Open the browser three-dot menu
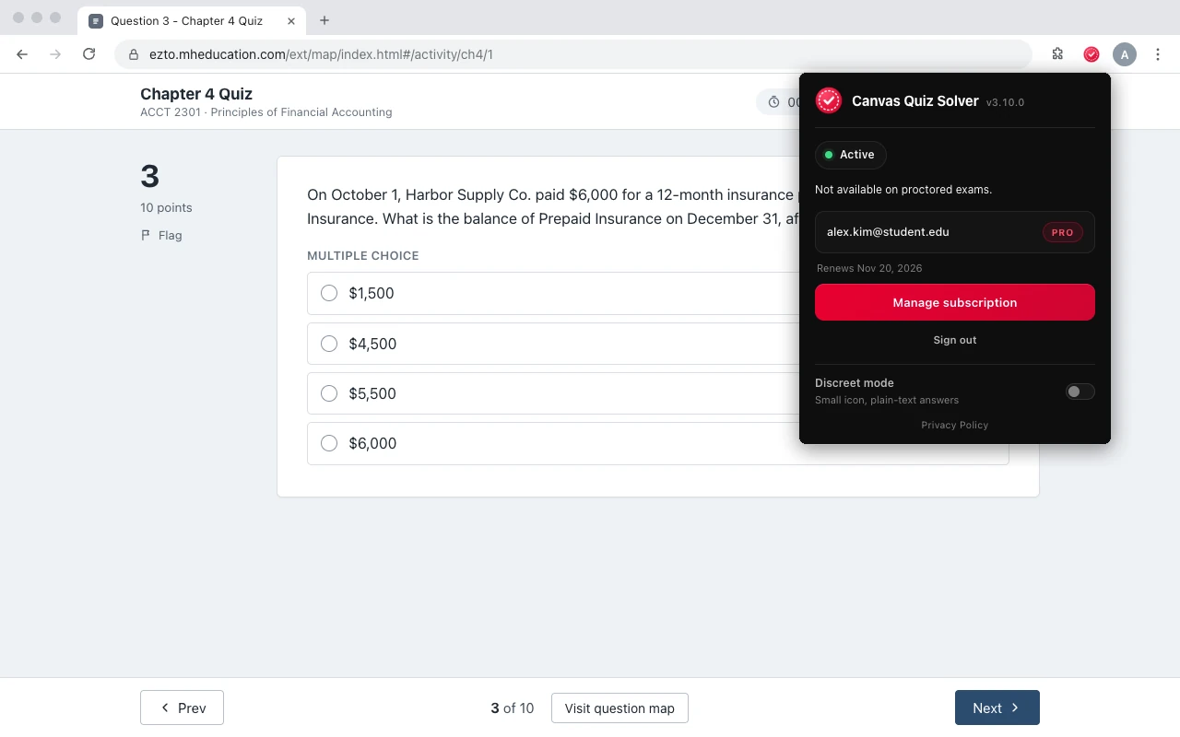This screenshot has width=1180, height=737. [1158, 54]
